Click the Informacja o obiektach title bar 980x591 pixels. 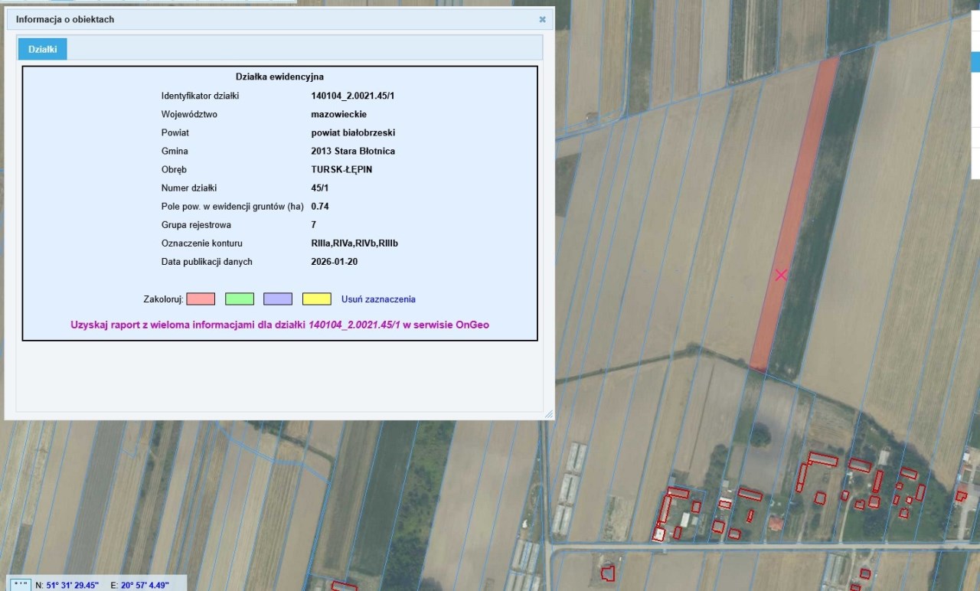click(x=230, y=19)
